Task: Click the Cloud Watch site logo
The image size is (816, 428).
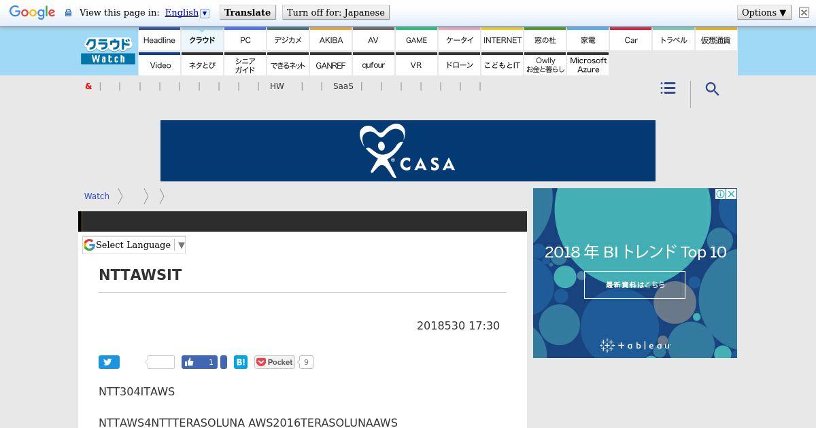Action: coord(108,51)
